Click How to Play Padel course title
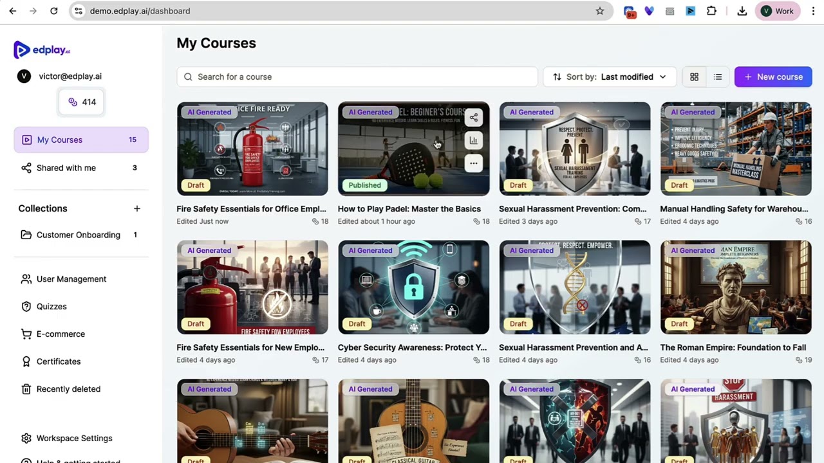The image size is (824, 463). pos(409,209)
